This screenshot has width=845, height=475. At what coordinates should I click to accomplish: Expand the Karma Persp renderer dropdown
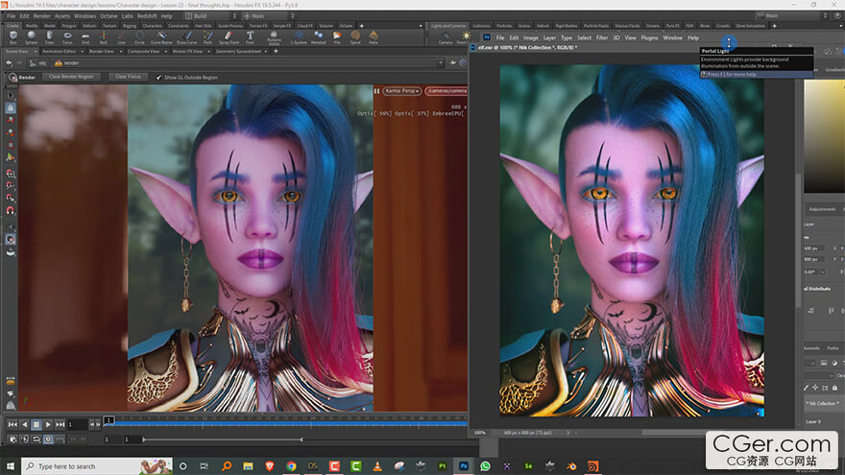point(403,90)
